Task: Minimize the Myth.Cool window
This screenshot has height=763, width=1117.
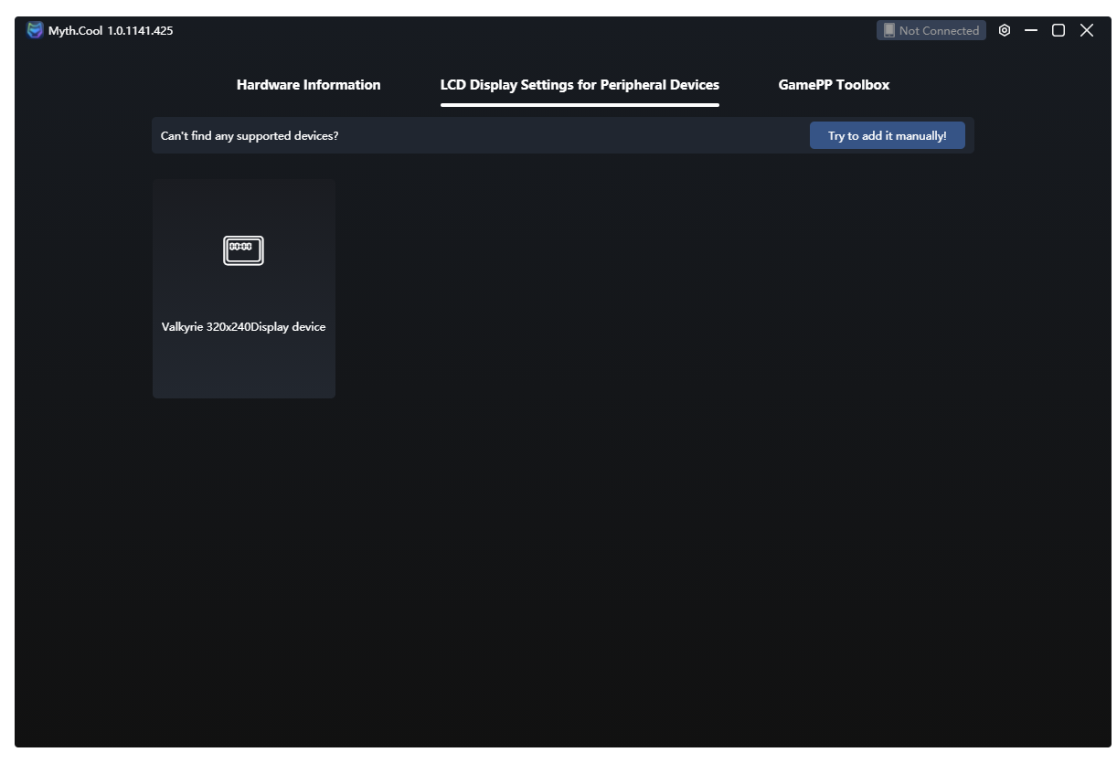Action: [1031, 30]
